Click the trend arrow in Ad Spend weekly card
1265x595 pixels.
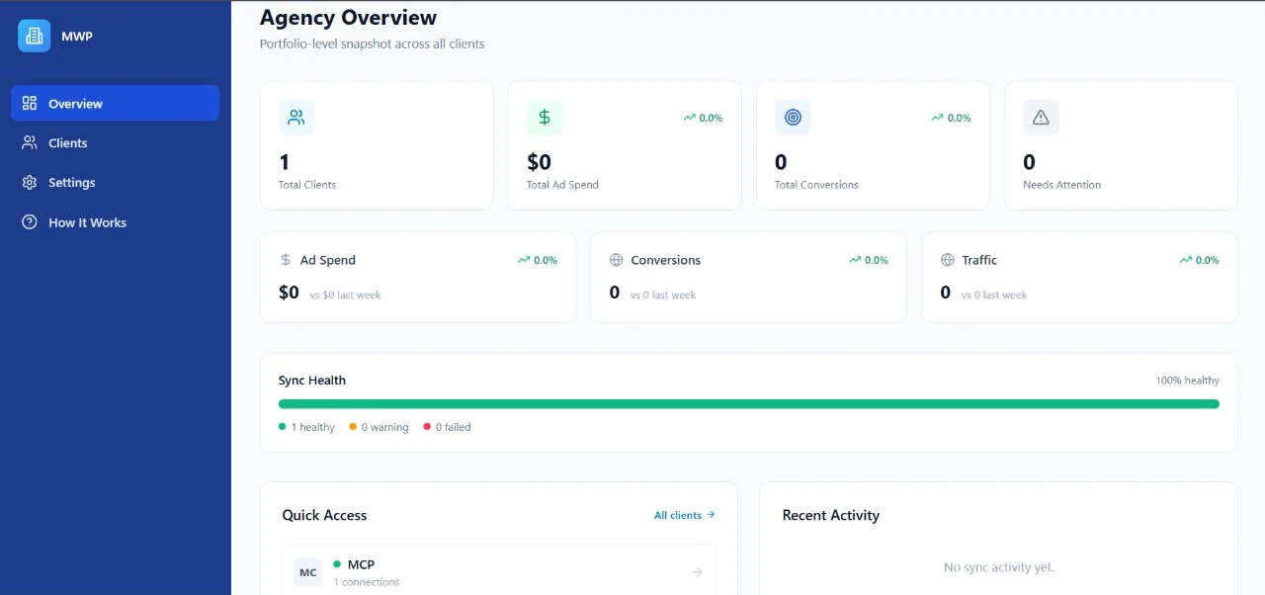[x=524, y=260]
